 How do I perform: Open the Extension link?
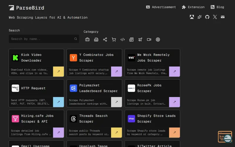[193, 7]
